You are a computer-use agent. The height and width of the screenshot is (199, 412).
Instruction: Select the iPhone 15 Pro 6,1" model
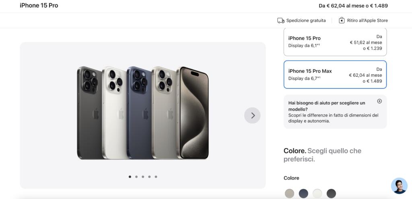pyautogui.click(x=335, y=42)
